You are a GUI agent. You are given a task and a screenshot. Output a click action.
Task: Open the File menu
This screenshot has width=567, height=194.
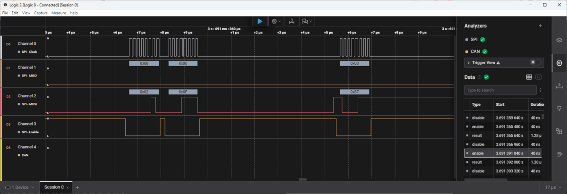[x=6, y=13]
